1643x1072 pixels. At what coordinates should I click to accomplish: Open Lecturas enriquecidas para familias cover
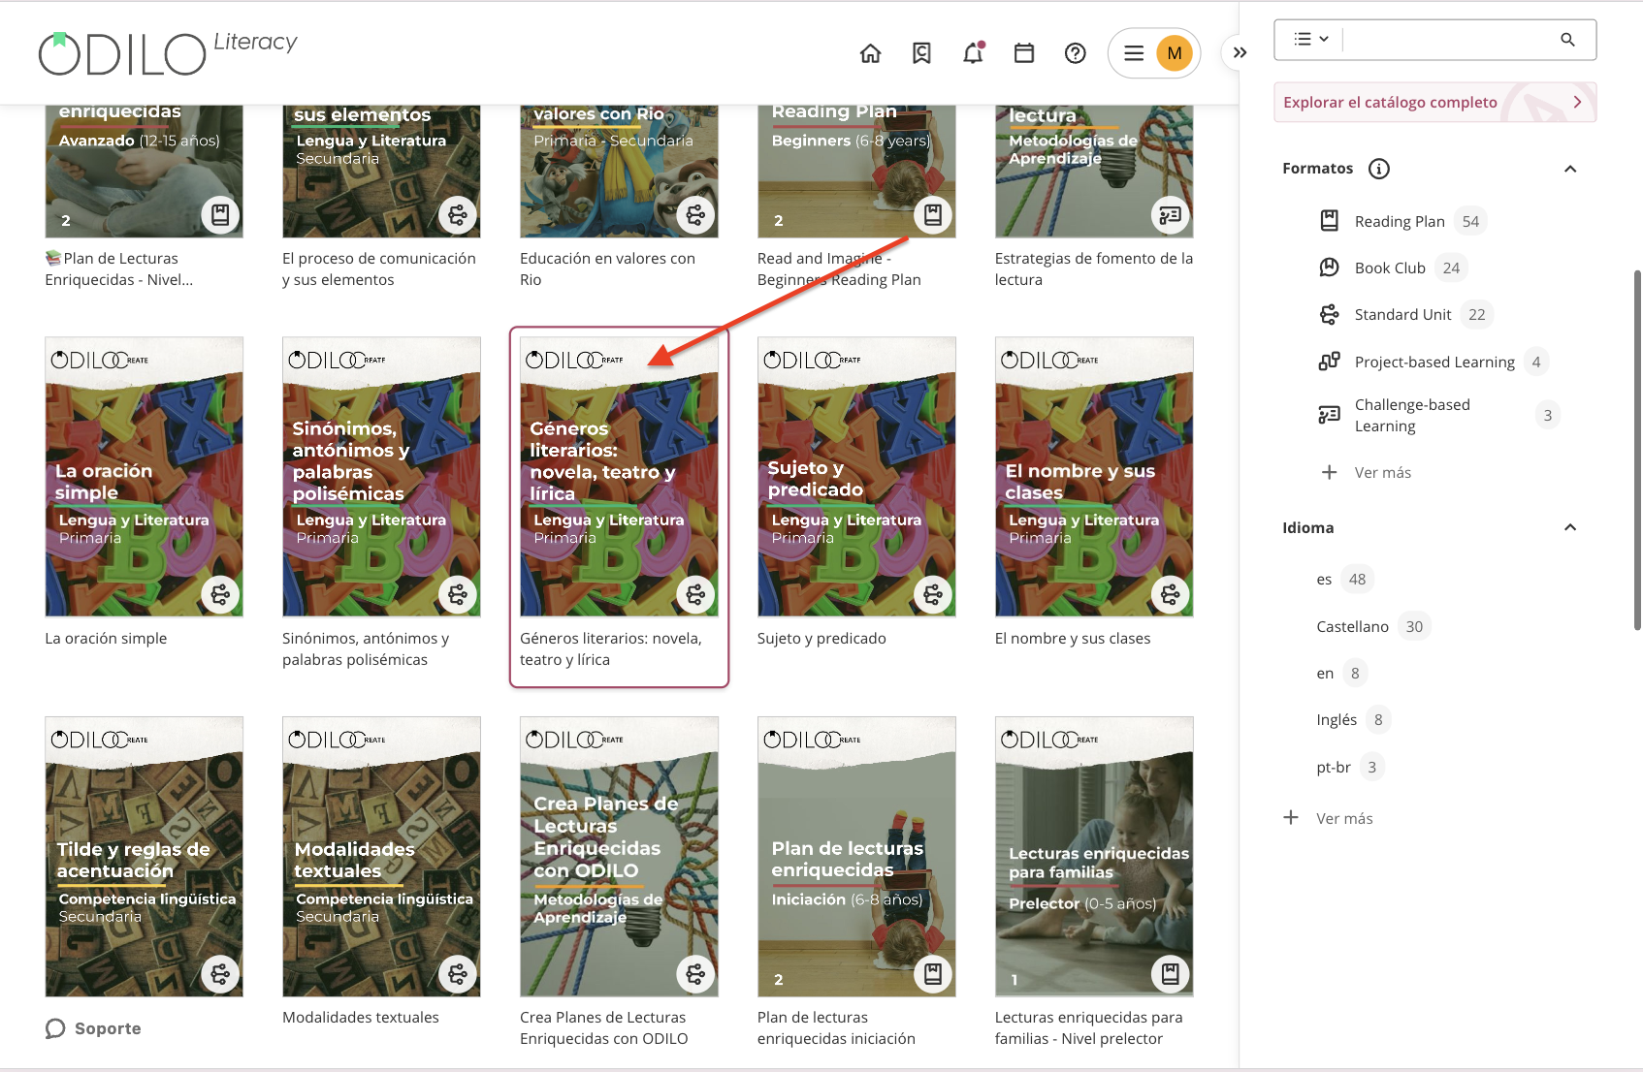pos(1094,856)
